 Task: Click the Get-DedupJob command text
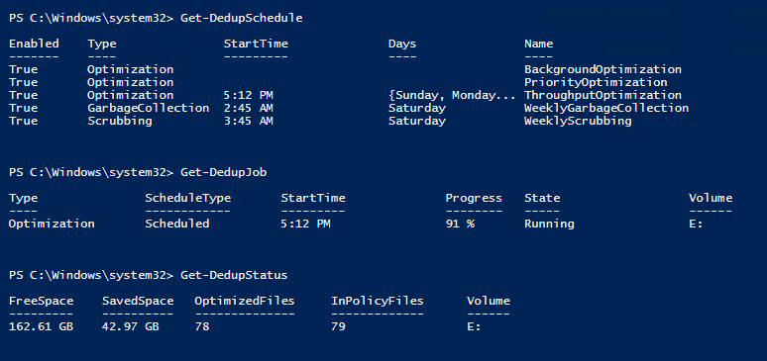[224, 172]
